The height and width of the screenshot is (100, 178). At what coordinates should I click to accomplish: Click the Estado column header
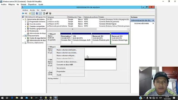pyautogui.click(x=114, y=17)
